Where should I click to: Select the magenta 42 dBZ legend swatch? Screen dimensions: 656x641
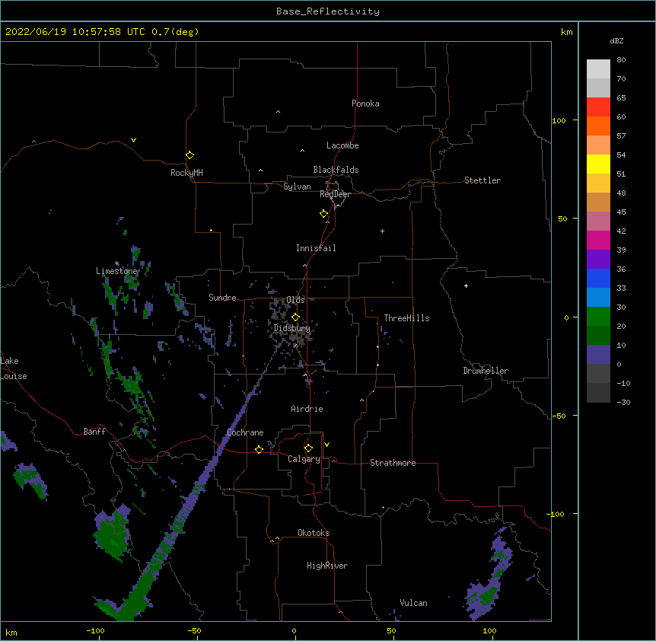click(x=598, y=240)
